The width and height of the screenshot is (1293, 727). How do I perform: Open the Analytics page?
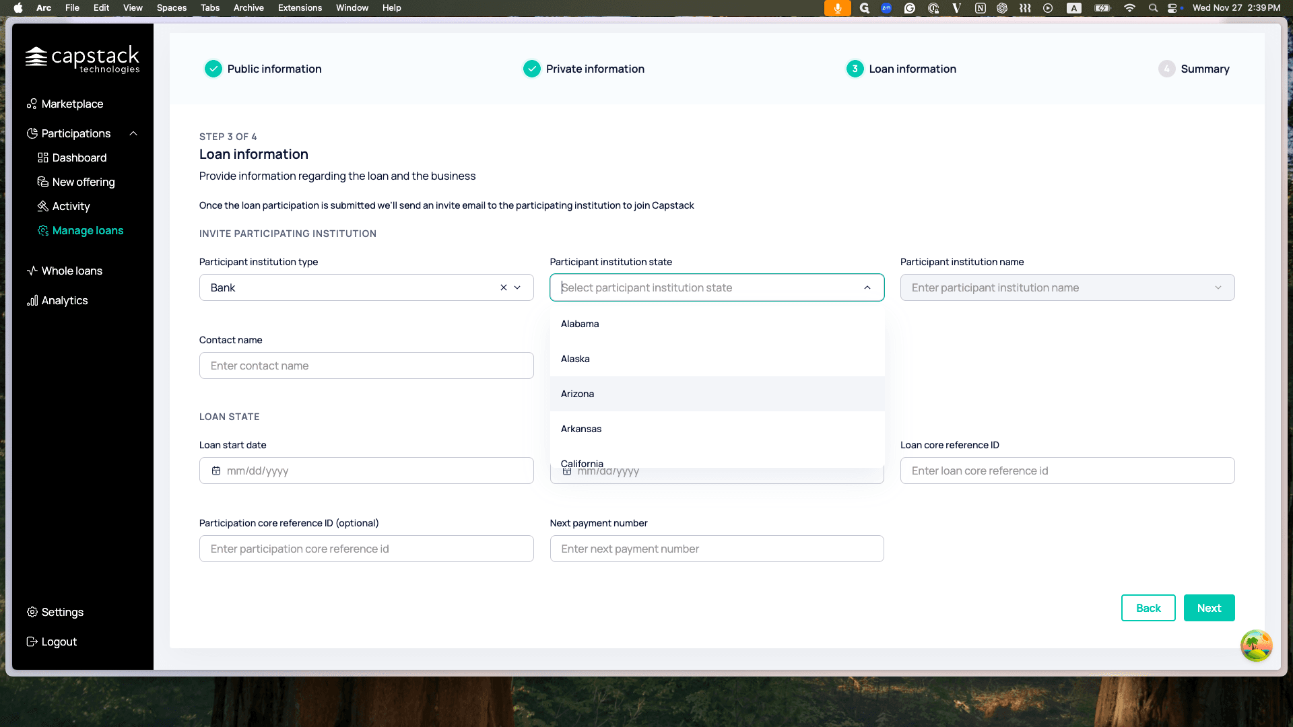57,300
